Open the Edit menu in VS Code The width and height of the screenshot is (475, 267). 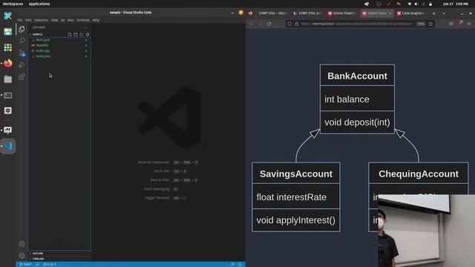click(x=28, y=20)
